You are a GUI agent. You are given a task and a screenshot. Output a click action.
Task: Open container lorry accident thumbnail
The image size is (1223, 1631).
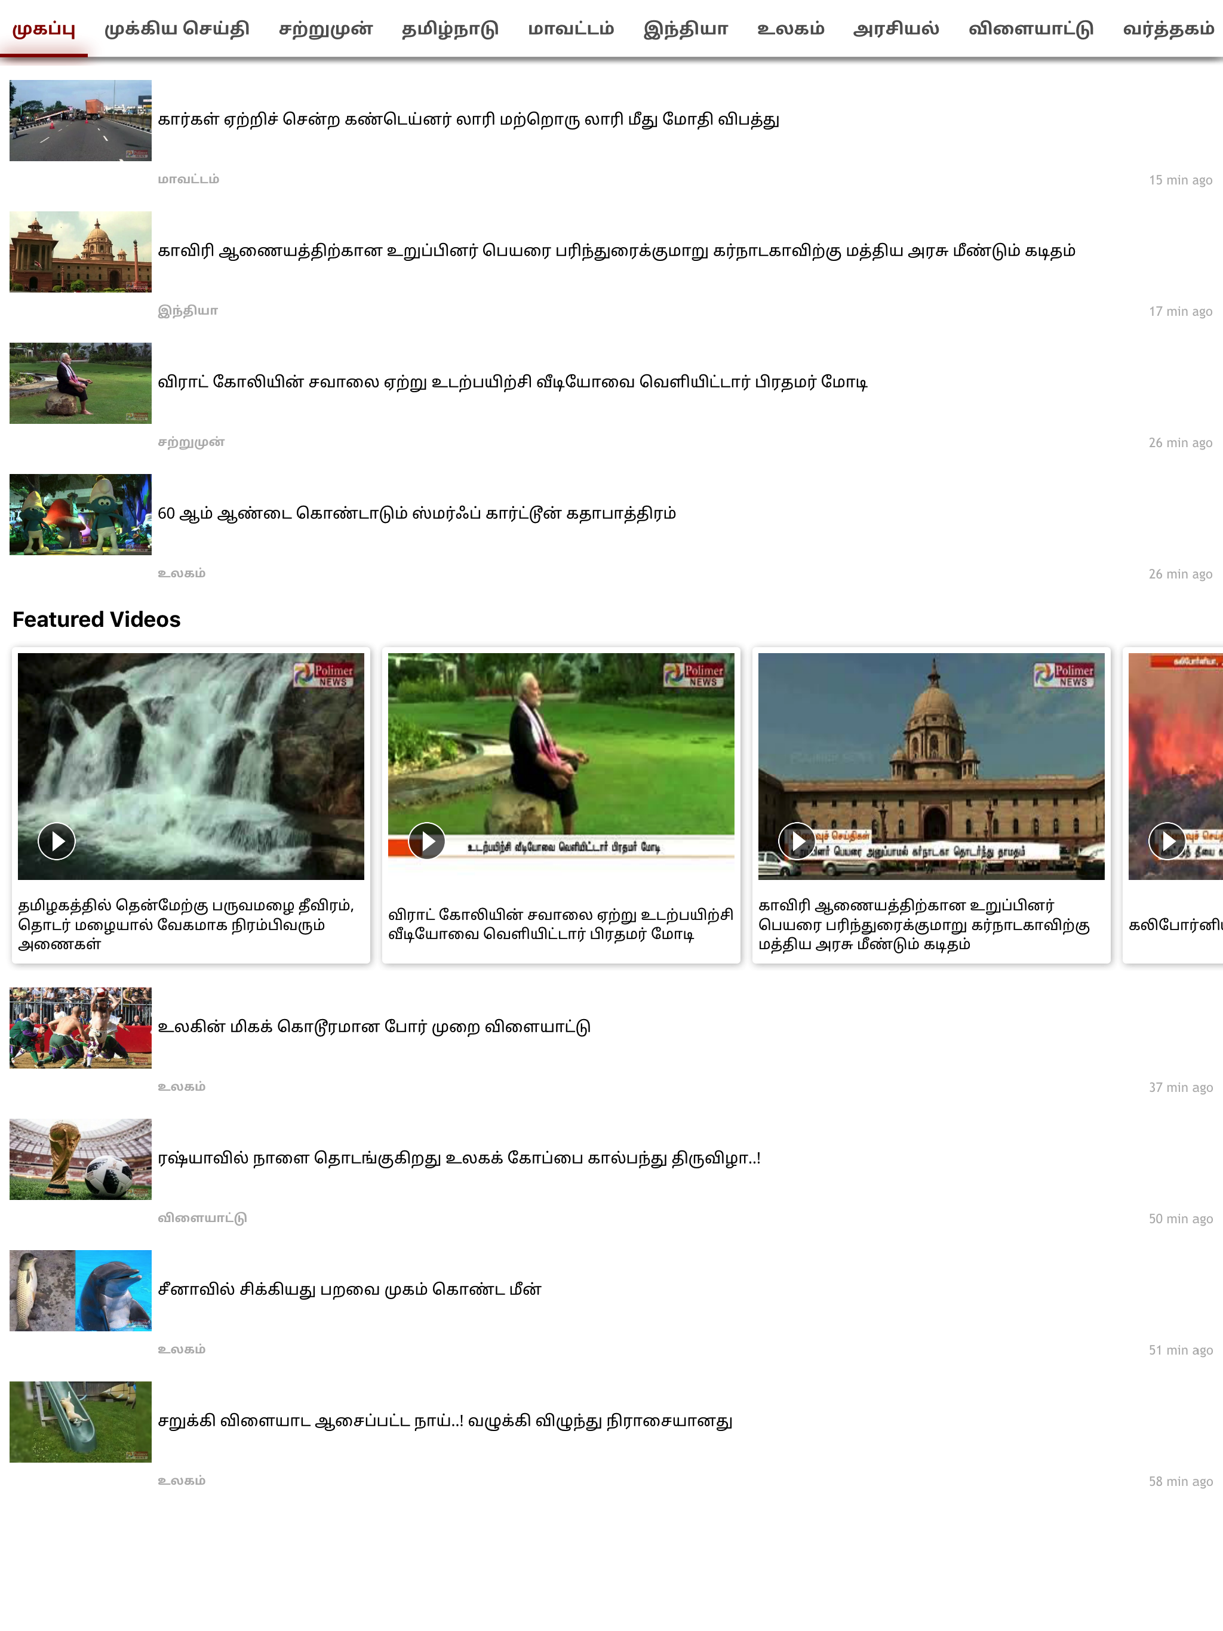pyautogui.click(x=81, y=120)
